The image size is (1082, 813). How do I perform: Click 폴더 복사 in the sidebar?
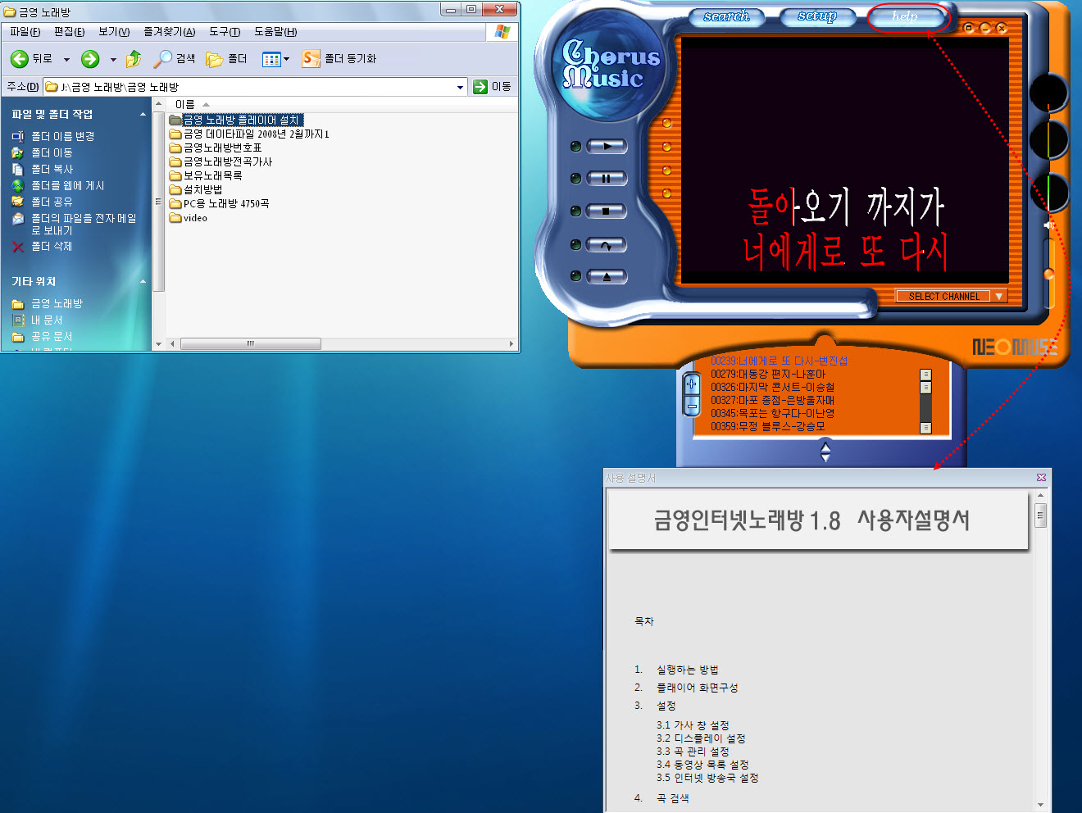point(42,169)
